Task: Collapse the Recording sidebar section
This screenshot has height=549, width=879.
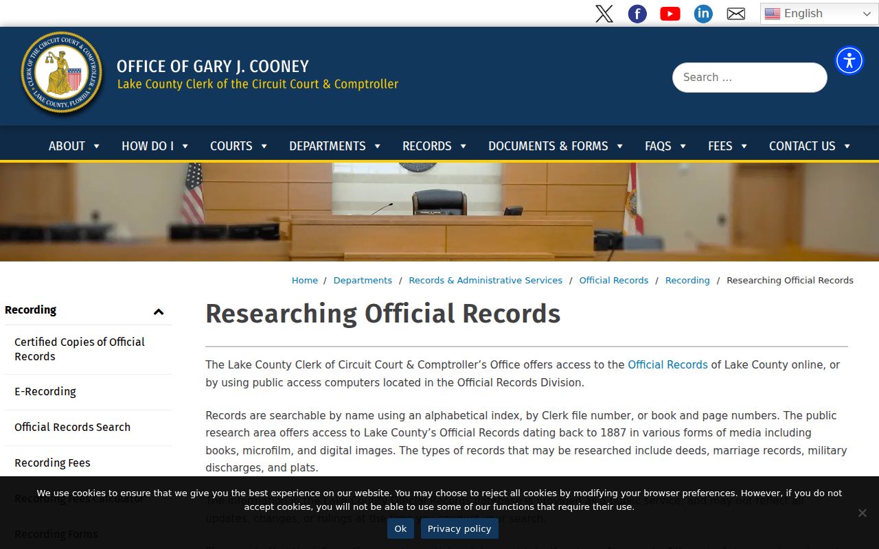Action: click(x=159, y=311)
